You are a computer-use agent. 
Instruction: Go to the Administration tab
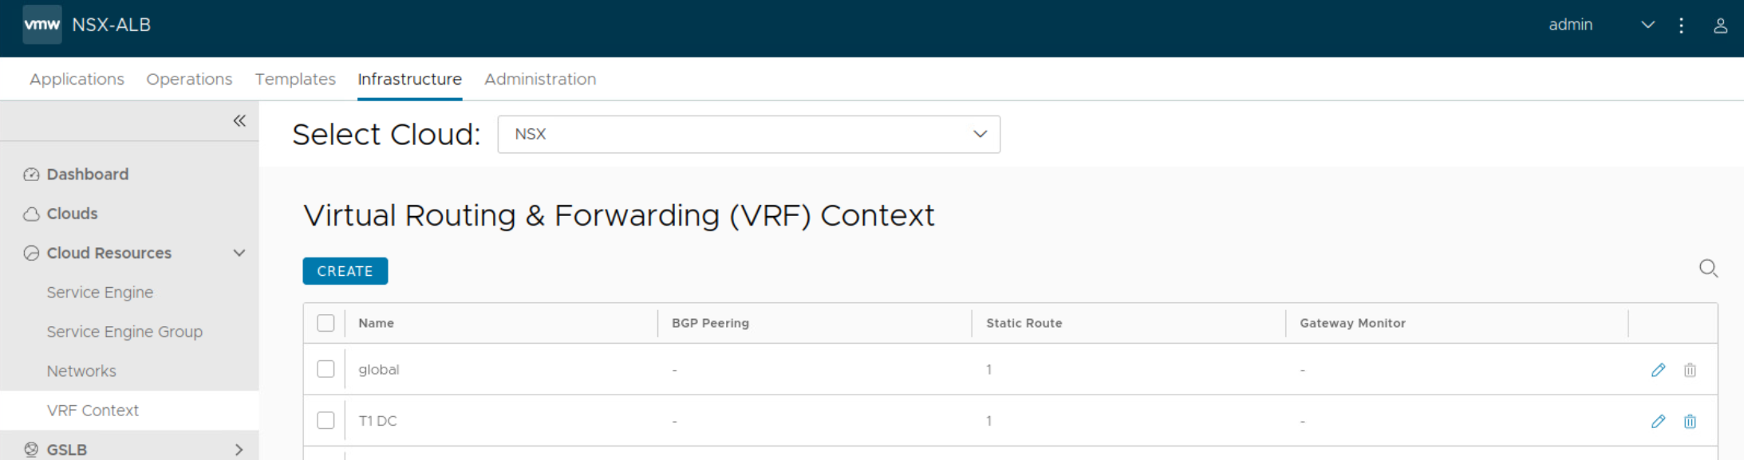(540, 79)
